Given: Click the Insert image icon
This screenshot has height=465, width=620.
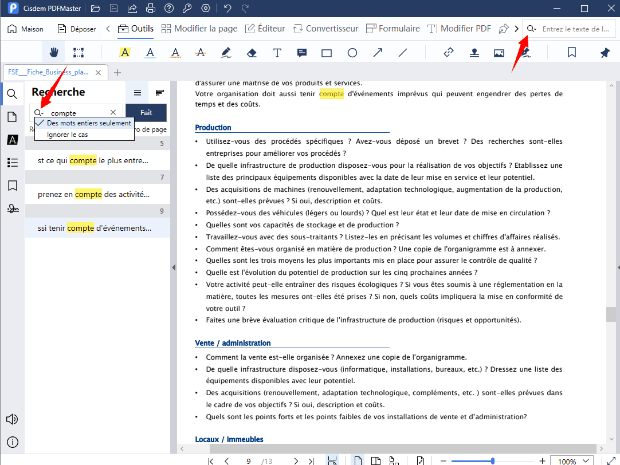Looking at the screenshot, I should pyautogui.click(x=499, y=53).
